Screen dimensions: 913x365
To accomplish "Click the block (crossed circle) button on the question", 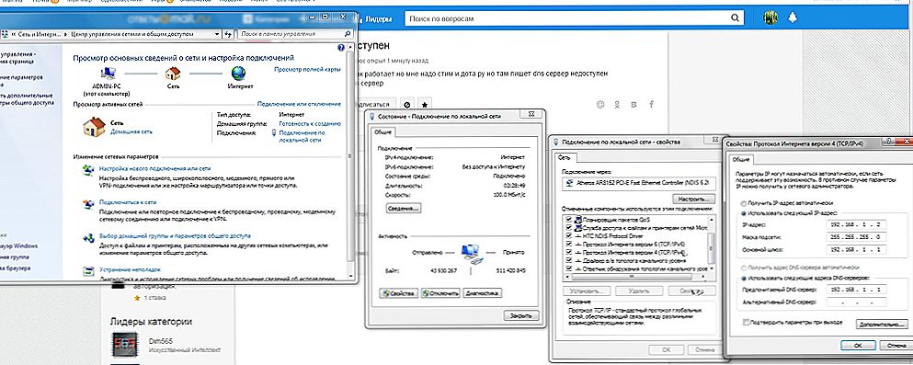I will (407, 105).
